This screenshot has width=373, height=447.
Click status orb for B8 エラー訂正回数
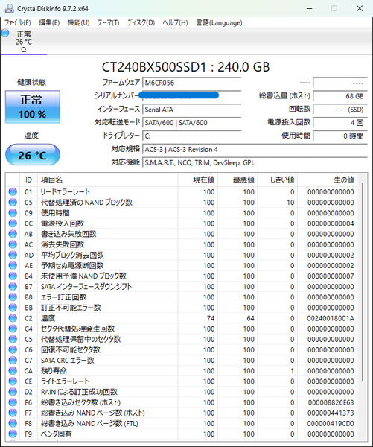pos(13,297)
